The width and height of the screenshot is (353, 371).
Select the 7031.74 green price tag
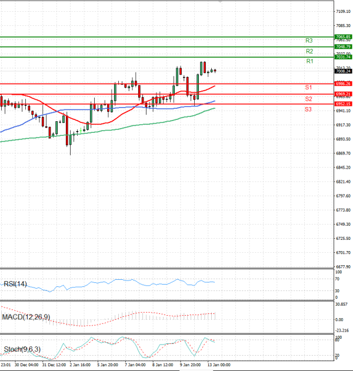tap(343, 57)
